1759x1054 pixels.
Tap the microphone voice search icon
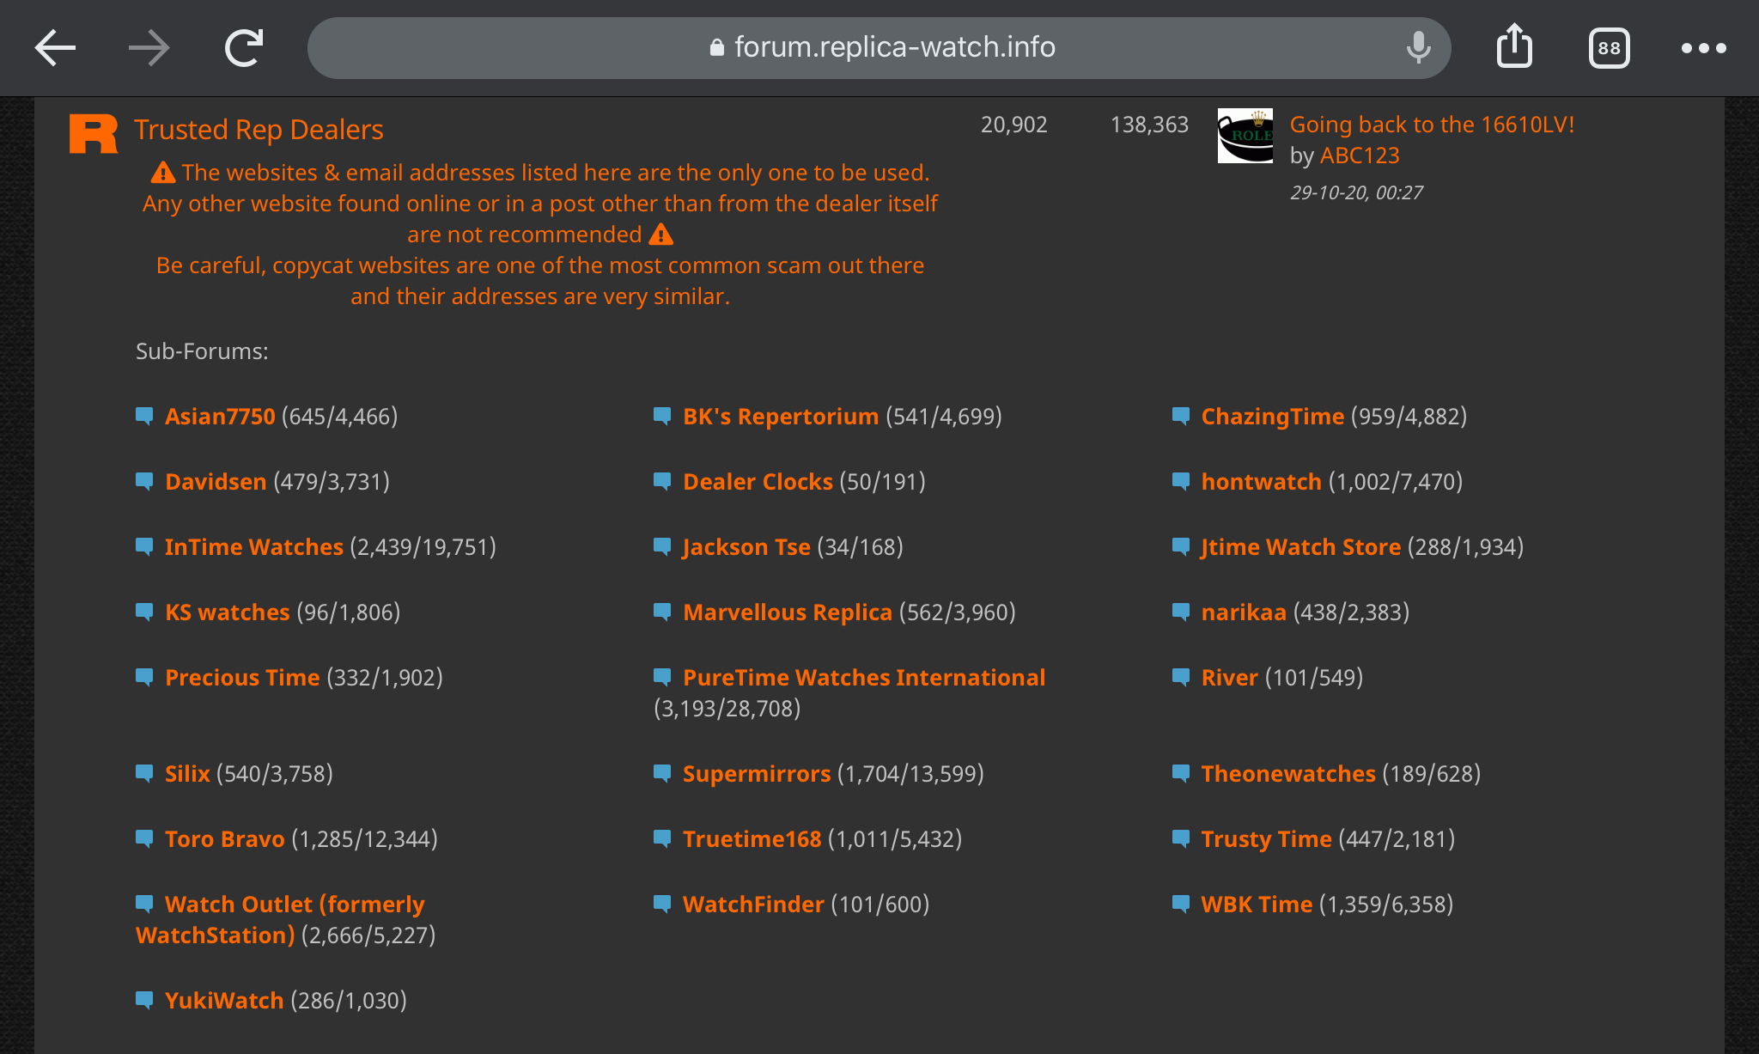[1418, 48]
